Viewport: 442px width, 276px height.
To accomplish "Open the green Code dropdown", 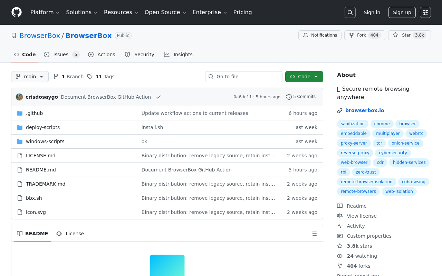I will click(x=304, y=77).
